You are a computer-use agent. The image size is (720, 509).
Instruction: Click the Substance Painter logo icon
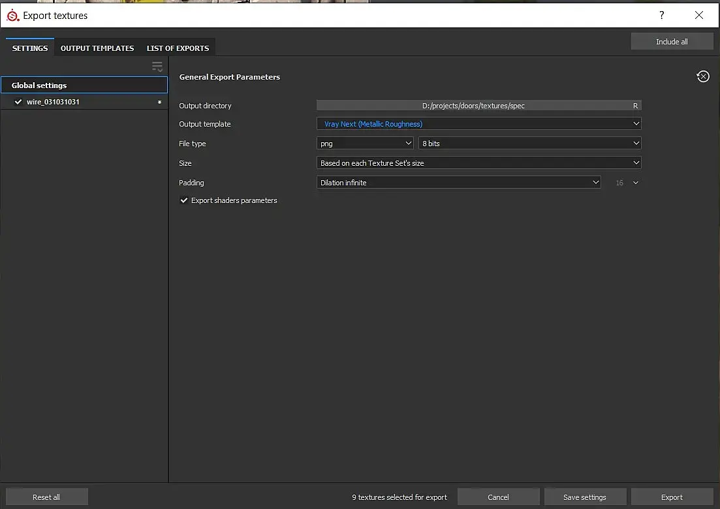point(13,15)
